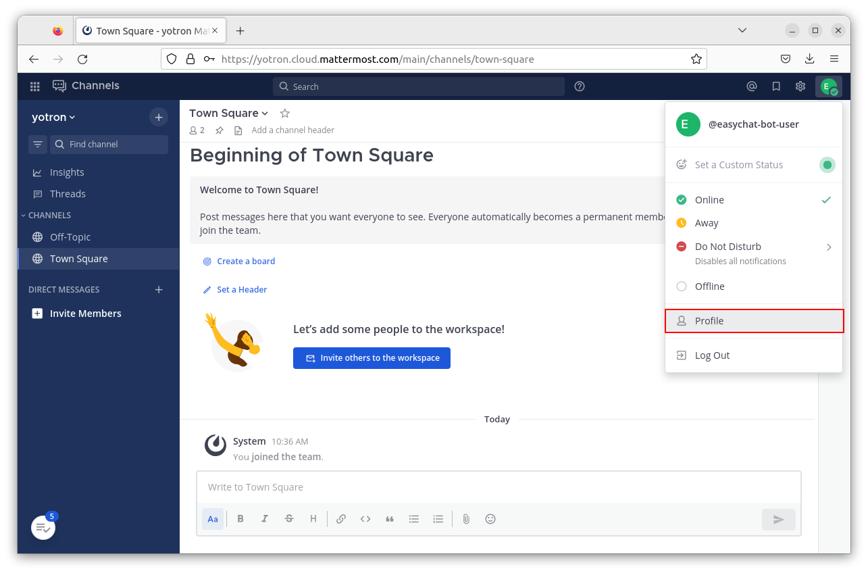
Task: Click Create a board link
Action: pos(239,261)
